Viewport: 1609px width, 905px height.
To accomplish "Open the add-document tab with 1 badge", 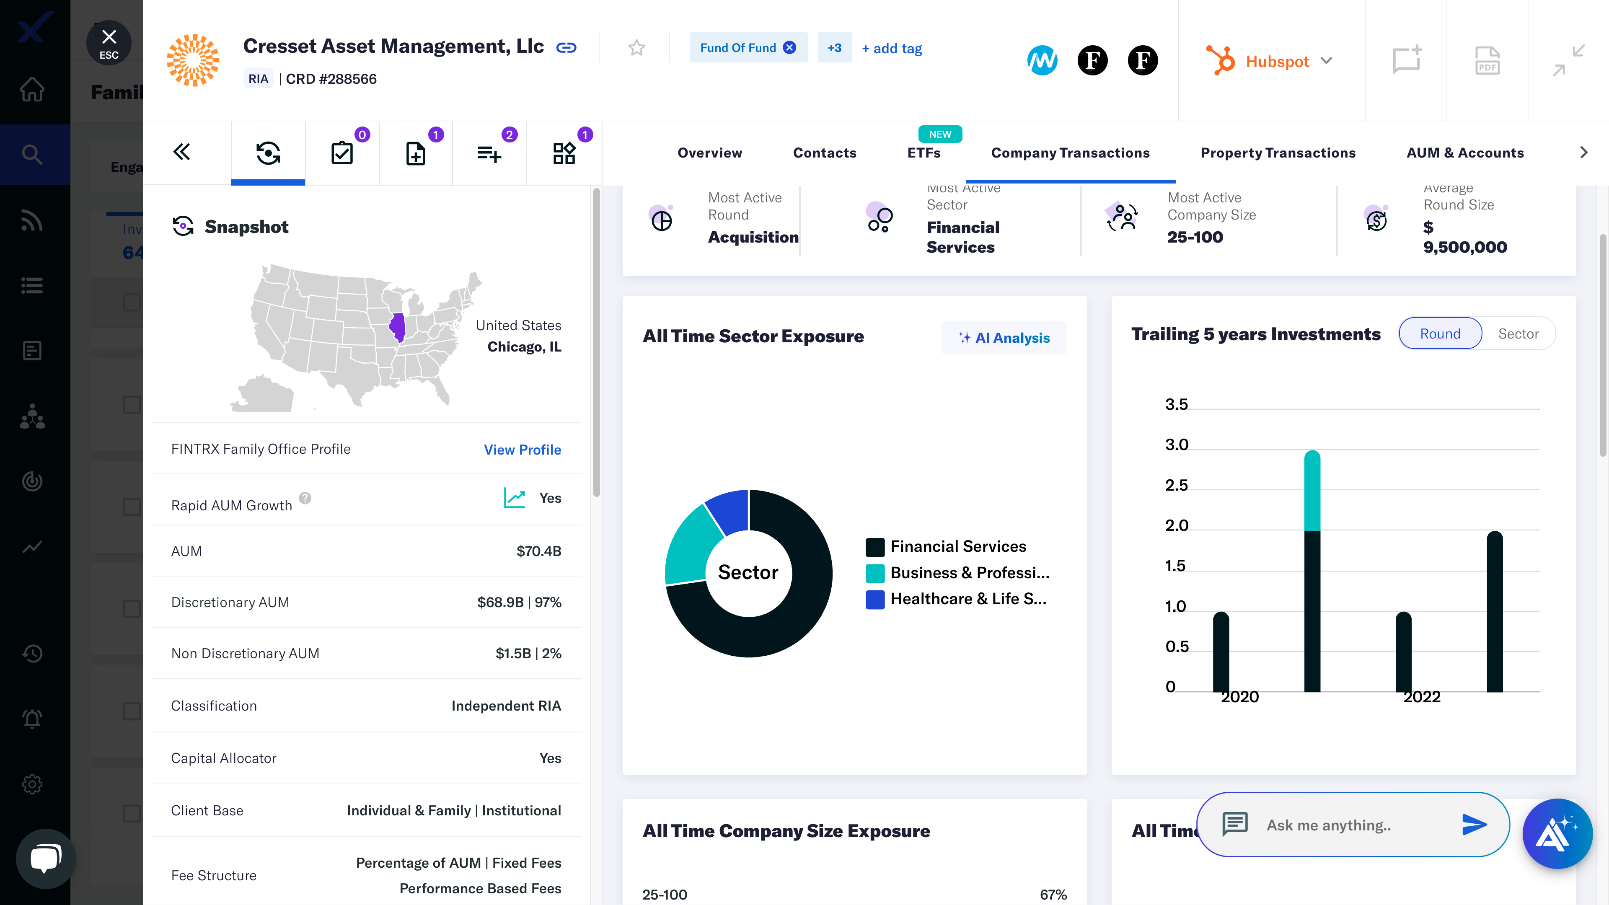I will [415, 153].
